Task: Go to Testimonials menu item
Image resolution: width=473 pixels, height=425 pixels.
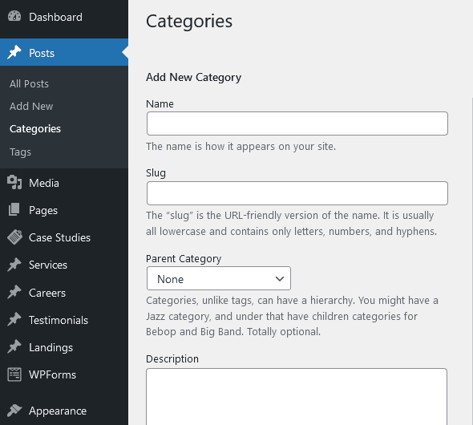Action: (x=64, y=320)
